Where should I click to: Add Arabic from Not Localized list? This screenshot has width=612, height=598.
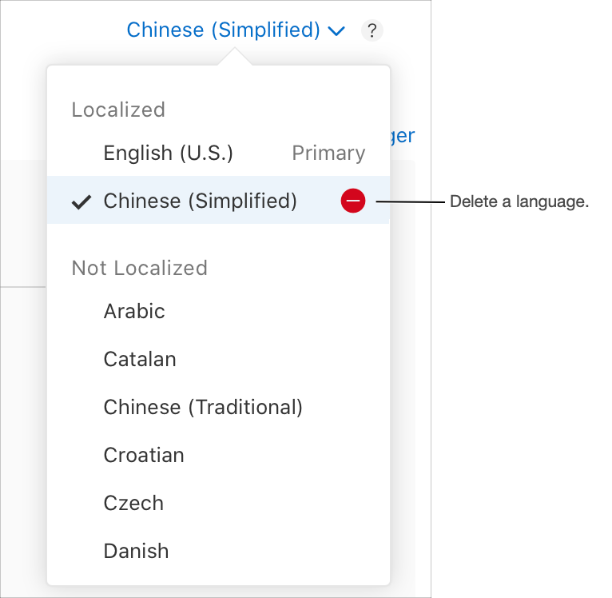point(134,311)
